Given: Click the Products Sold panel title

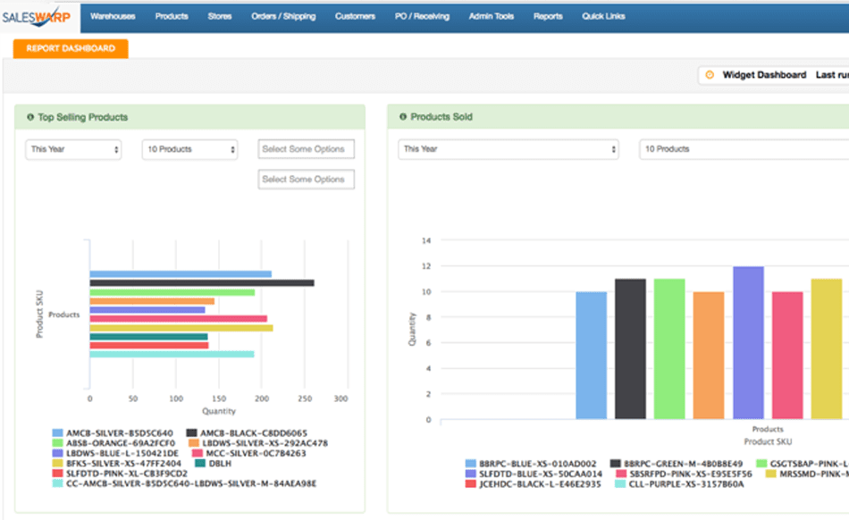Looking at the screenshot, I should click(441, 116).
